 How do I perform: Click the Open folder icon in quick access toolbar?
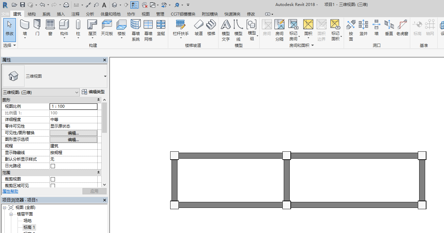(14, 5)
